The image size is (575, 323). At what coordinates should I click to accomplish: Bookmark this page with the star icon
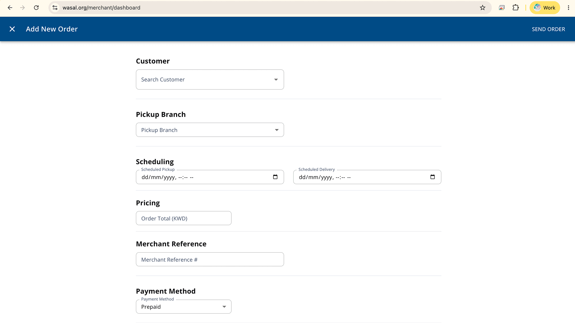click(483, 8)
